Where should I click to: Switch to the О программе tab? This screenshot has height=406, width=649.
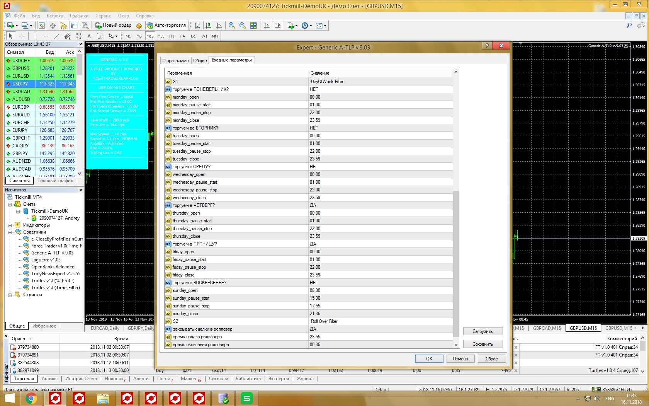(x=175, y=61)
